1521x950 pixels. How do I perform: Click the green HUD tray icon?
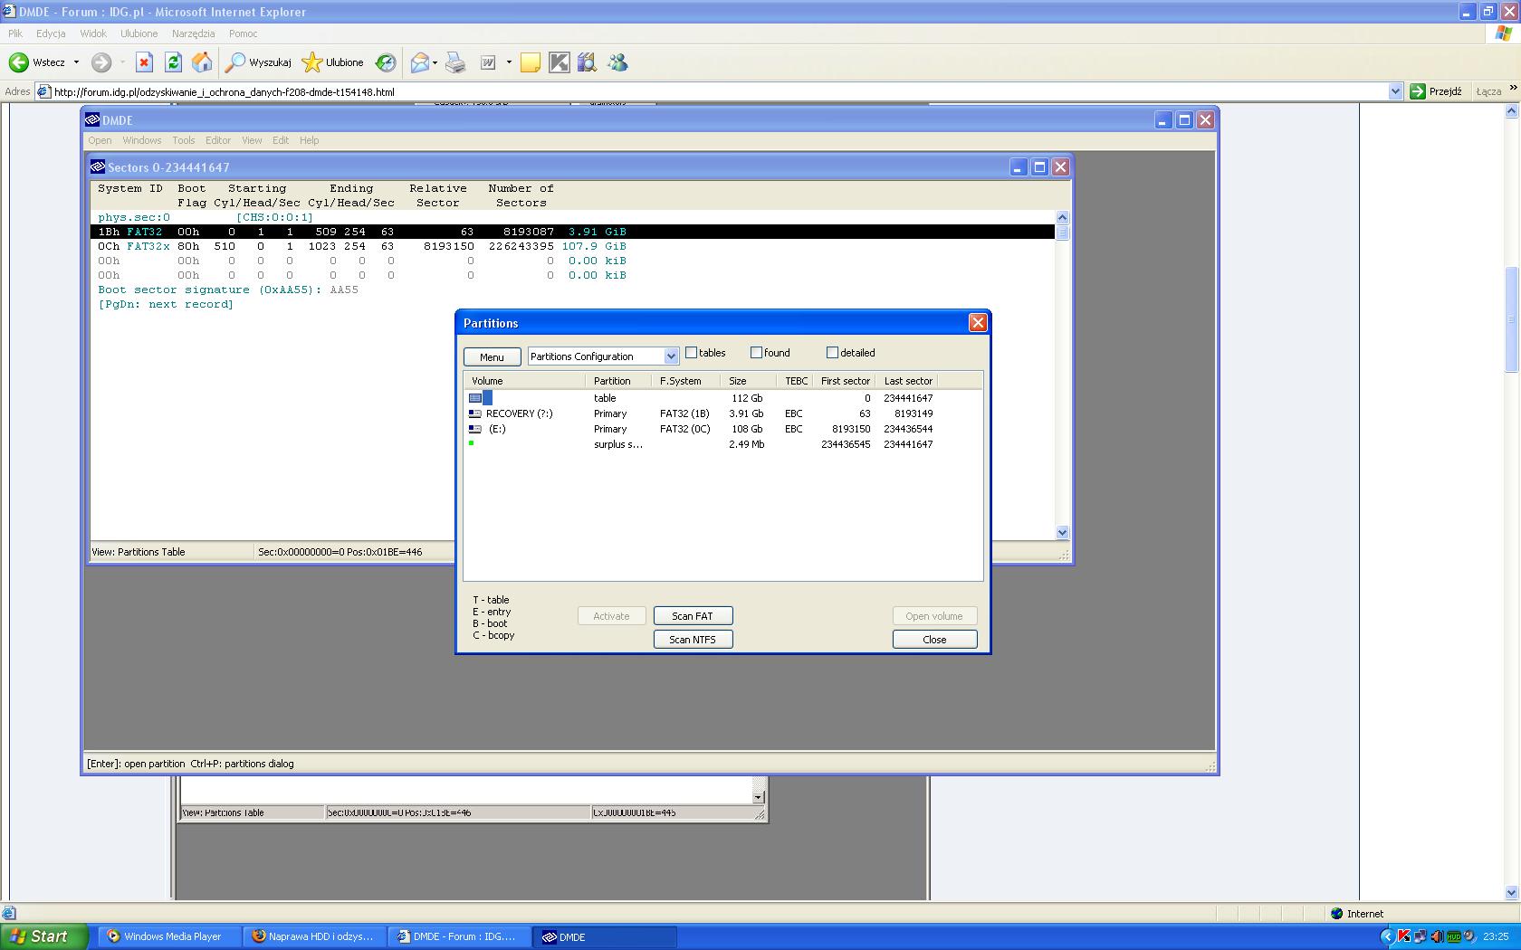[1454, 936]
